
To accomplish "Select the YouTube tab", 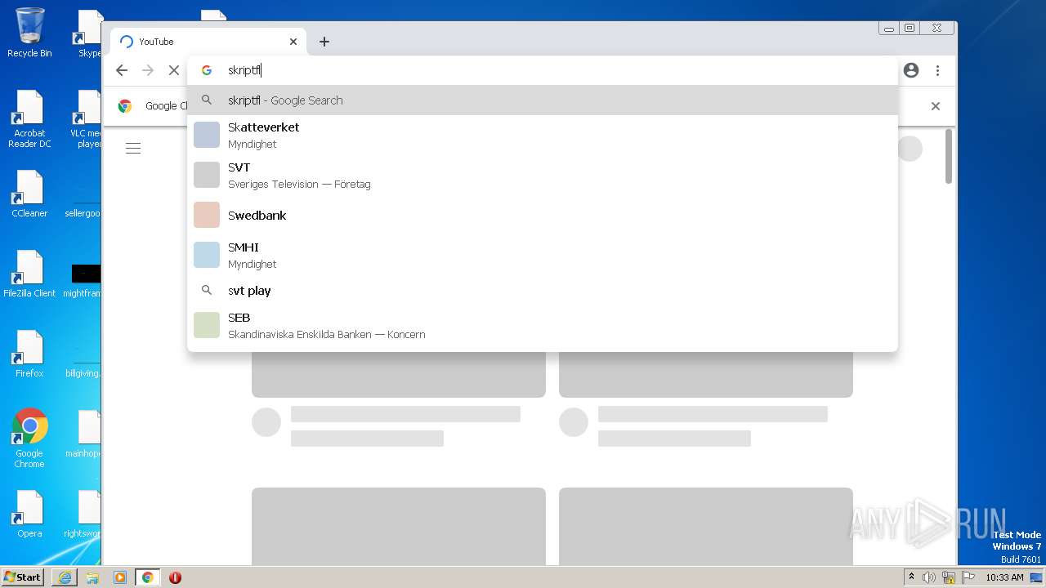I will [208, 42].
